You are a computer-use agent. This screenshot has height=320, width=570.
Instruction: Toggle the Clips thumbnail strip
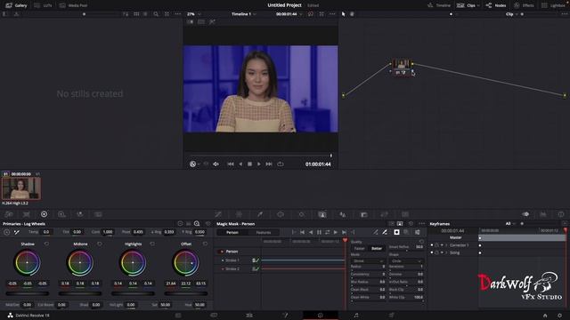468,5
